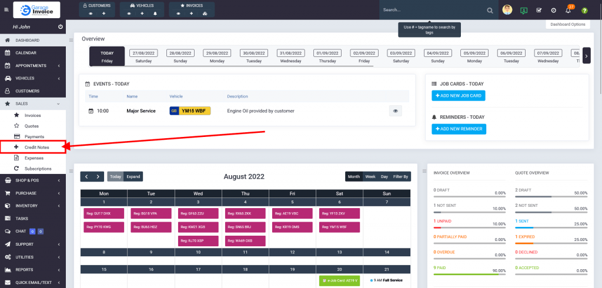The width and height of the screenshot is (602, 288).
Task: Click the notifications bell icon
Action: click(568, 11)
